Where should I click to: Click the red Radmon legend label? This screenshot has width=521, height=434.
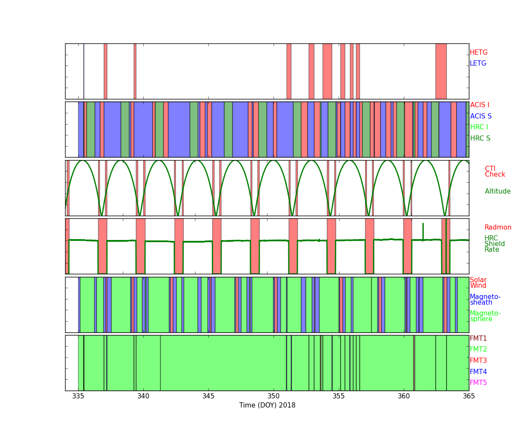tap(498, 227)
